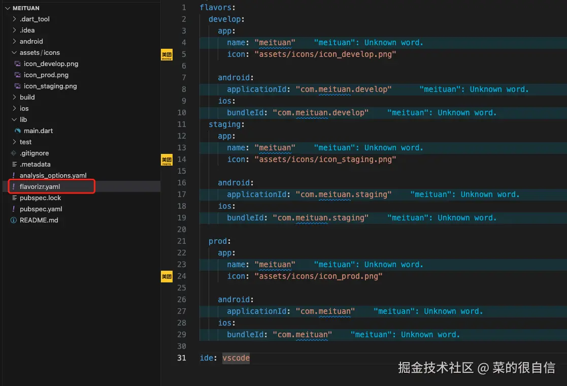The image size is (567, 386).
Task: Click "com.meituan.staging" bundleId on line 19
Action: (x=321, y=218)
